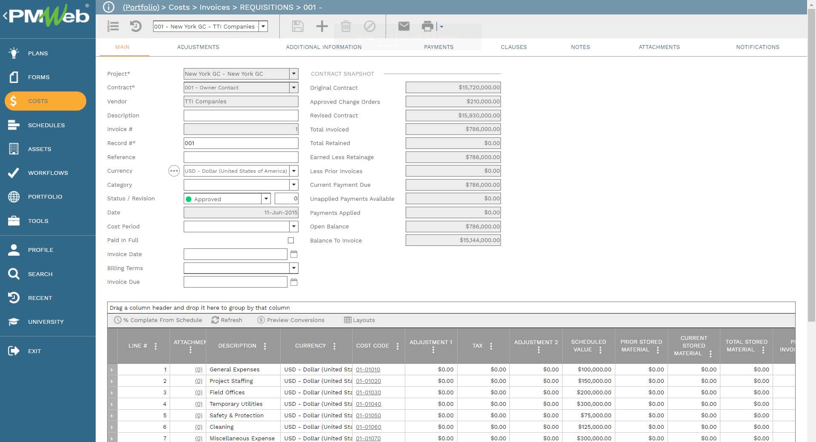Expand row 4 Temporary Utilities details
The width and height of the screenshot is (816, 442).
coord(112,404)
